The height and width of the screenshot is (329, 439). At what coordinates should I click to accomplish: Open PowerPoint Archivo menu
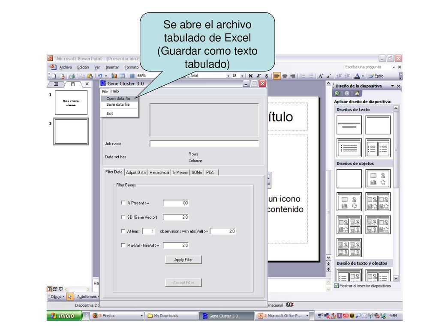(x=66, y=67)
